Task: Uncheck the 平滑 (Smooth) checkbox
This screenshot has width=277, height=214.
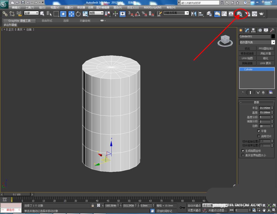Action: (259, 131)
